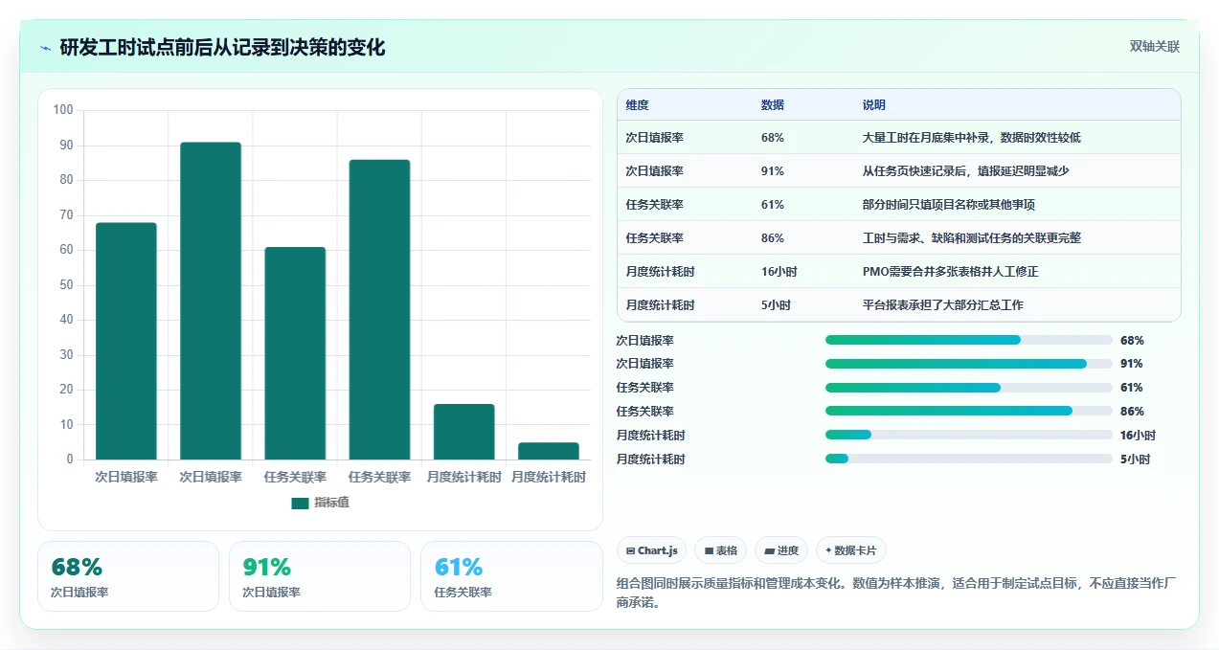Open the 68% 次日填报率 summary card
The width and height of the screenshot is (1219, 650).
[x=128, y=576]
